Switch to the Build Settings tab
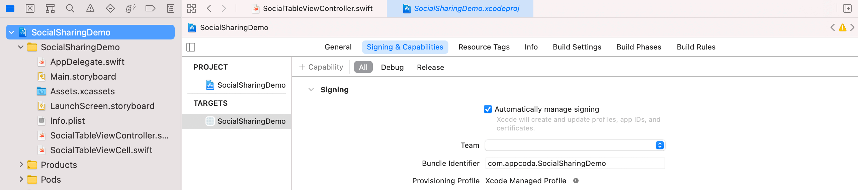858x190 pixels. [577, 47]
